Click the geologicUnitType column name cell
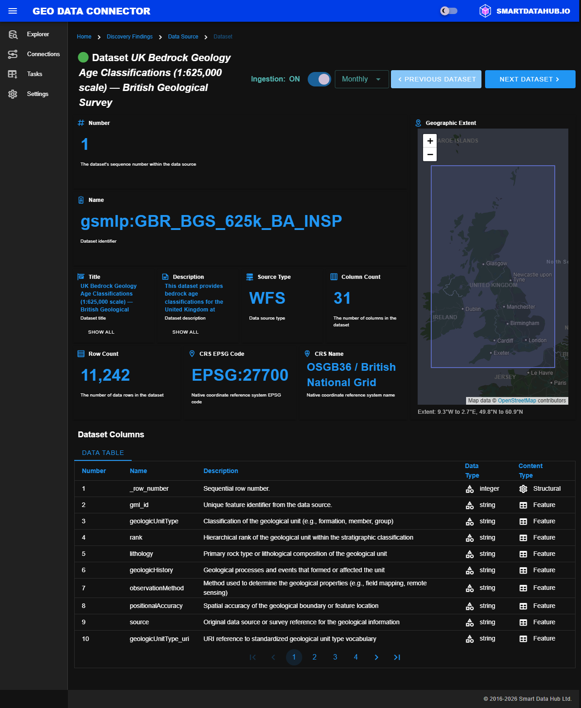Image resolution: width=581 pixels, height=708 pixels. coord(154,521)
